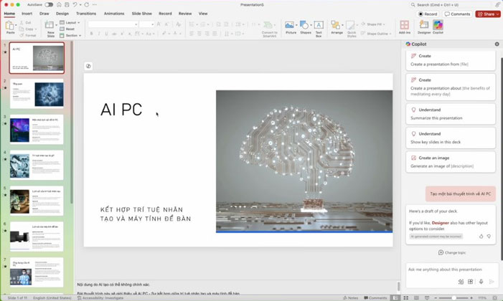Click the microphone icon in Copilot prompt
This screenshot has width=503, height=301.
tap(481, 282)
